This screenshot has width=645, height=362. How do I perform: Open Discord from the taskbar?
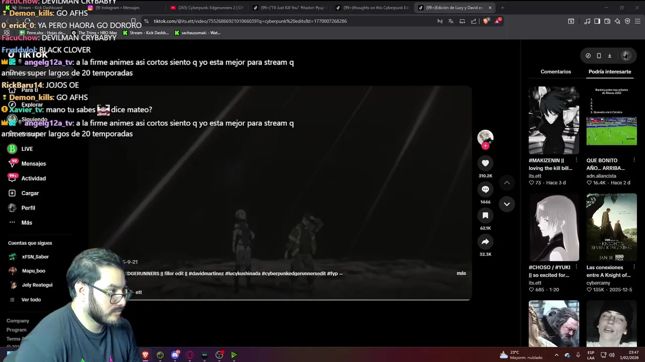[175, 355]
